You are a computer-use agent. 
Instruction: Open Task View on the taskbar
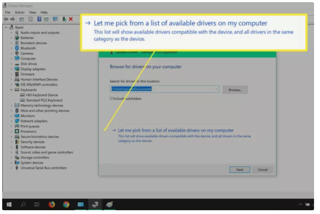(x=37, y=204)
